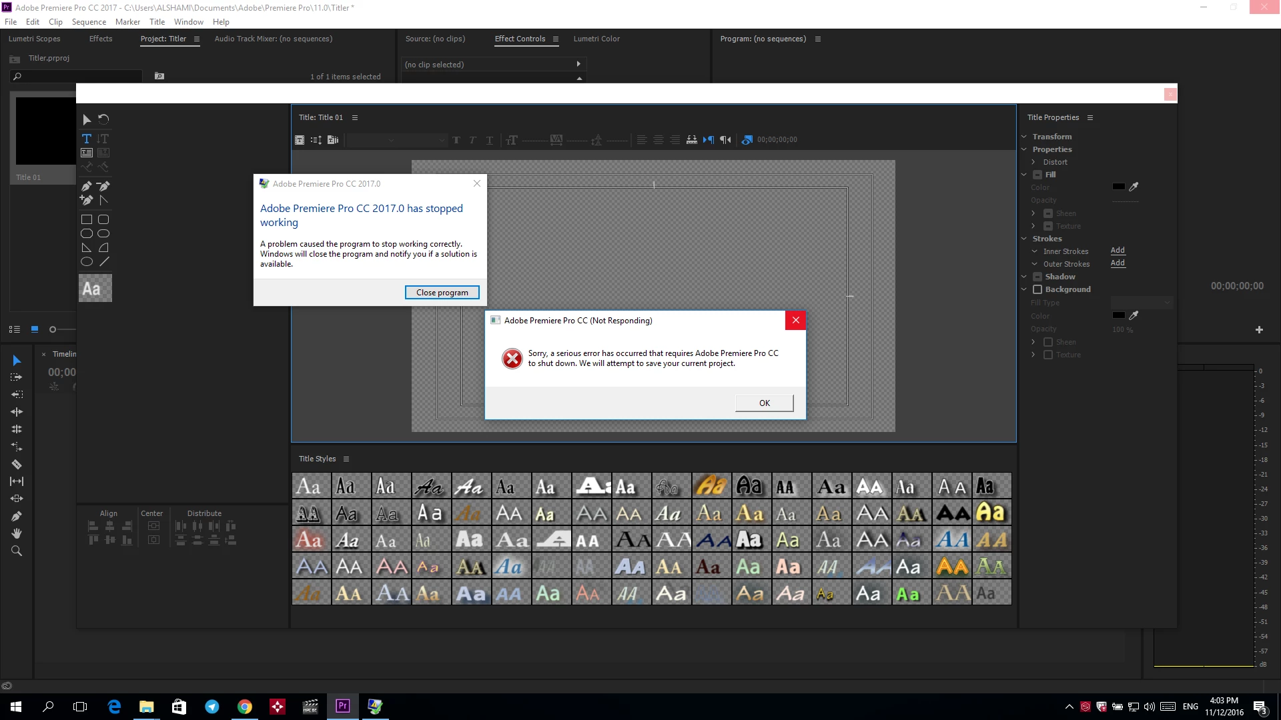Select the Vertical Type tool

click(103, 139)
